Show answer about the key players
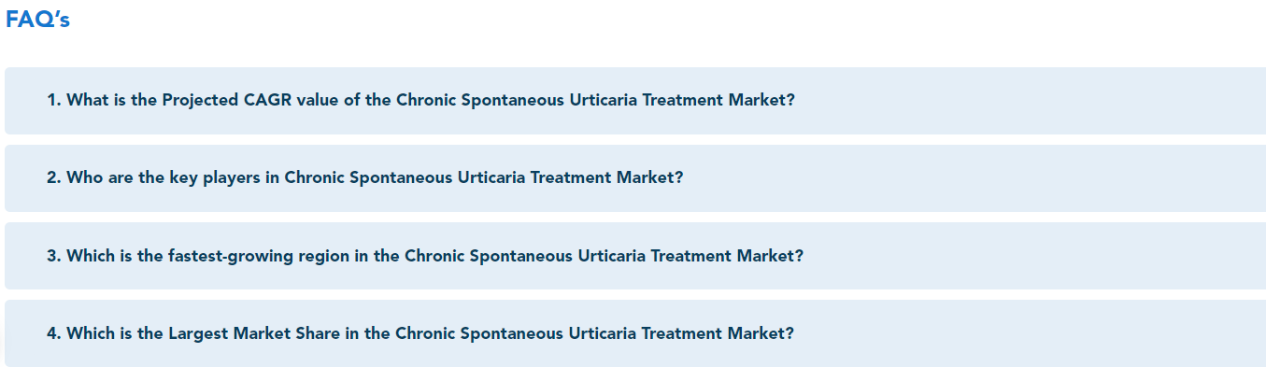The width and height of the screenshot is (1266, 367). pyautogui.click(x=635, y=177)
